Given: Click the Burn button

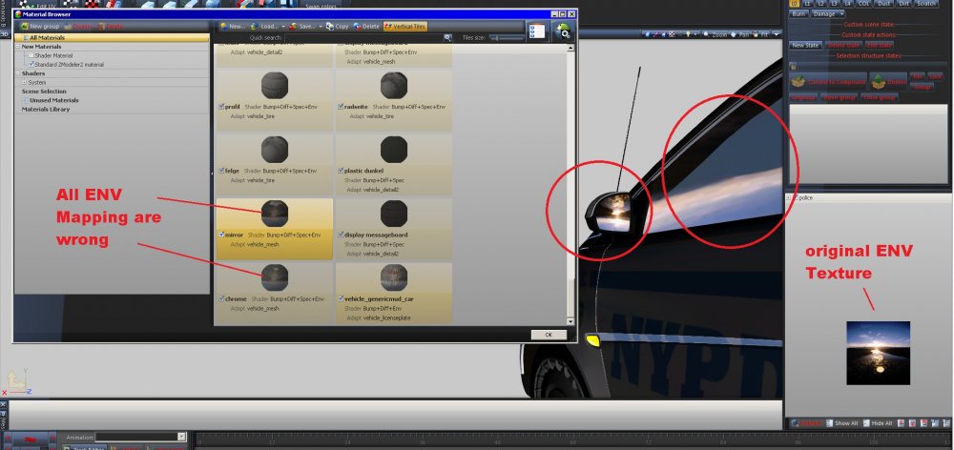Looking at the screenshot, I should (799, 14).
